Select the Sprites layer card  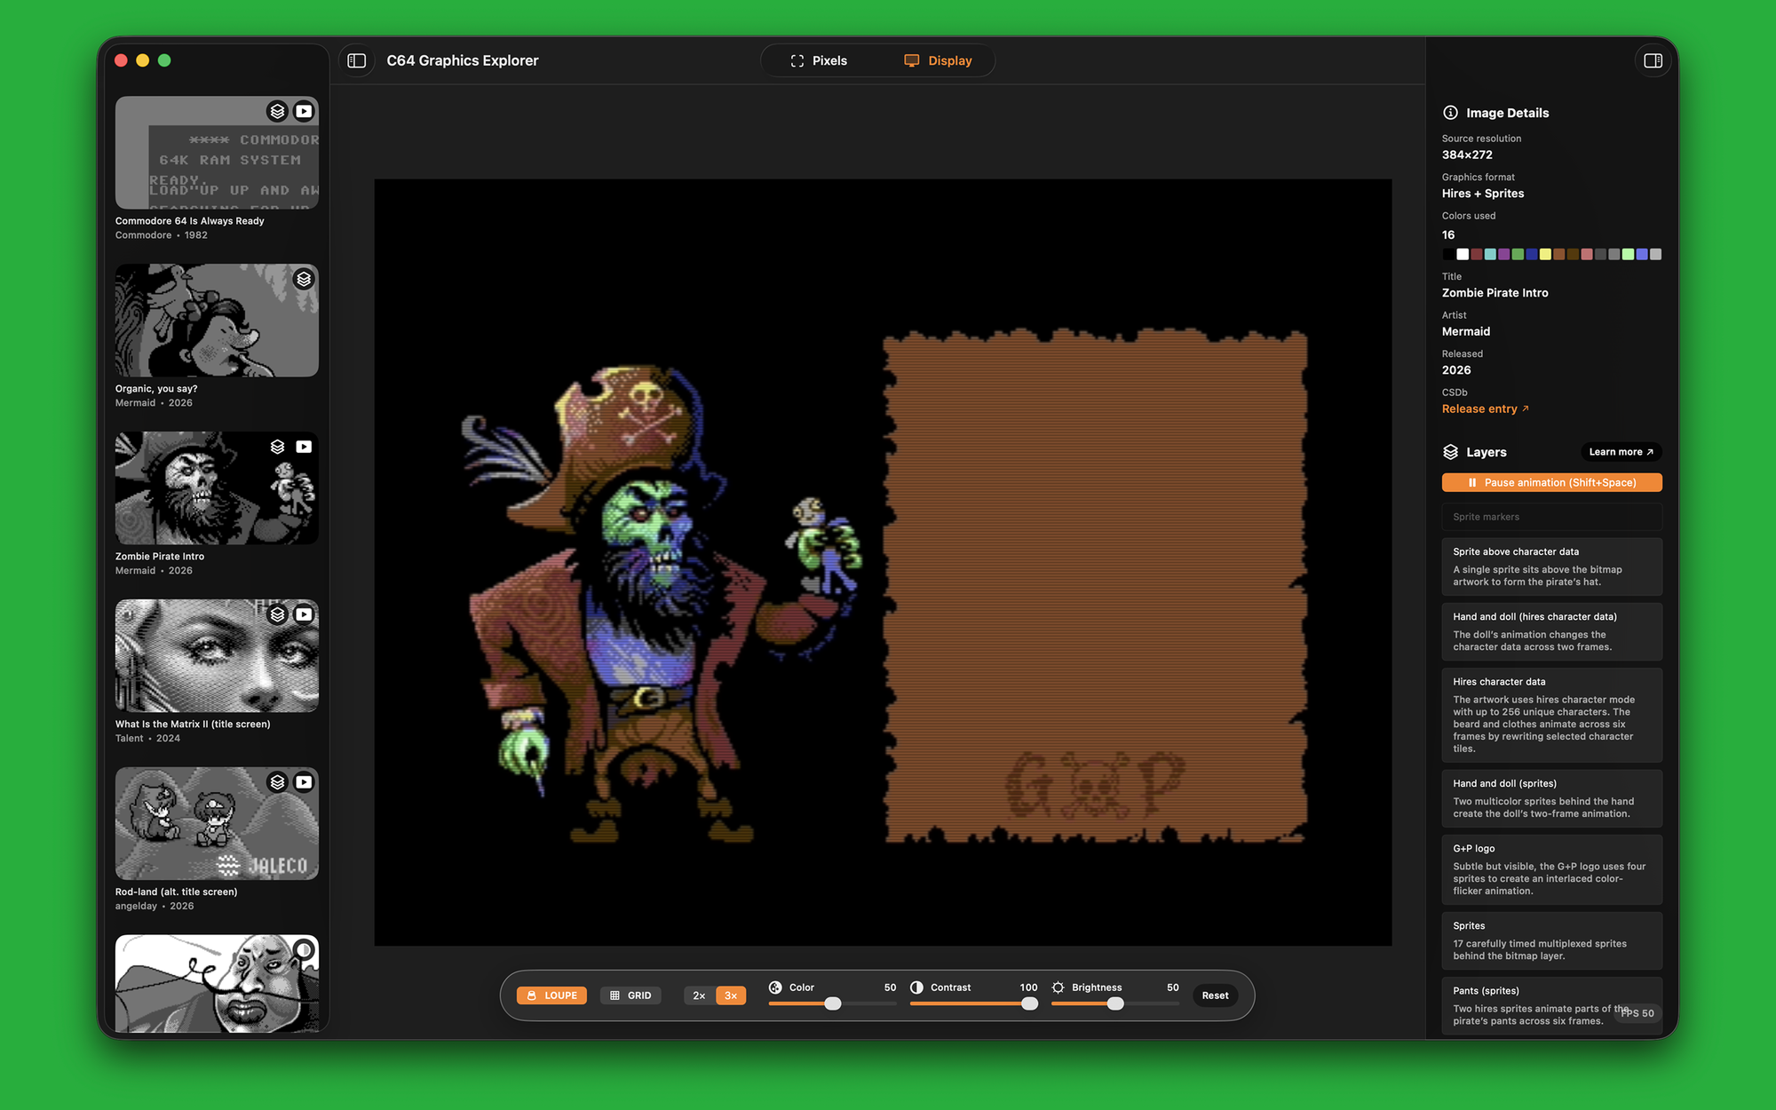point(1551,940)
